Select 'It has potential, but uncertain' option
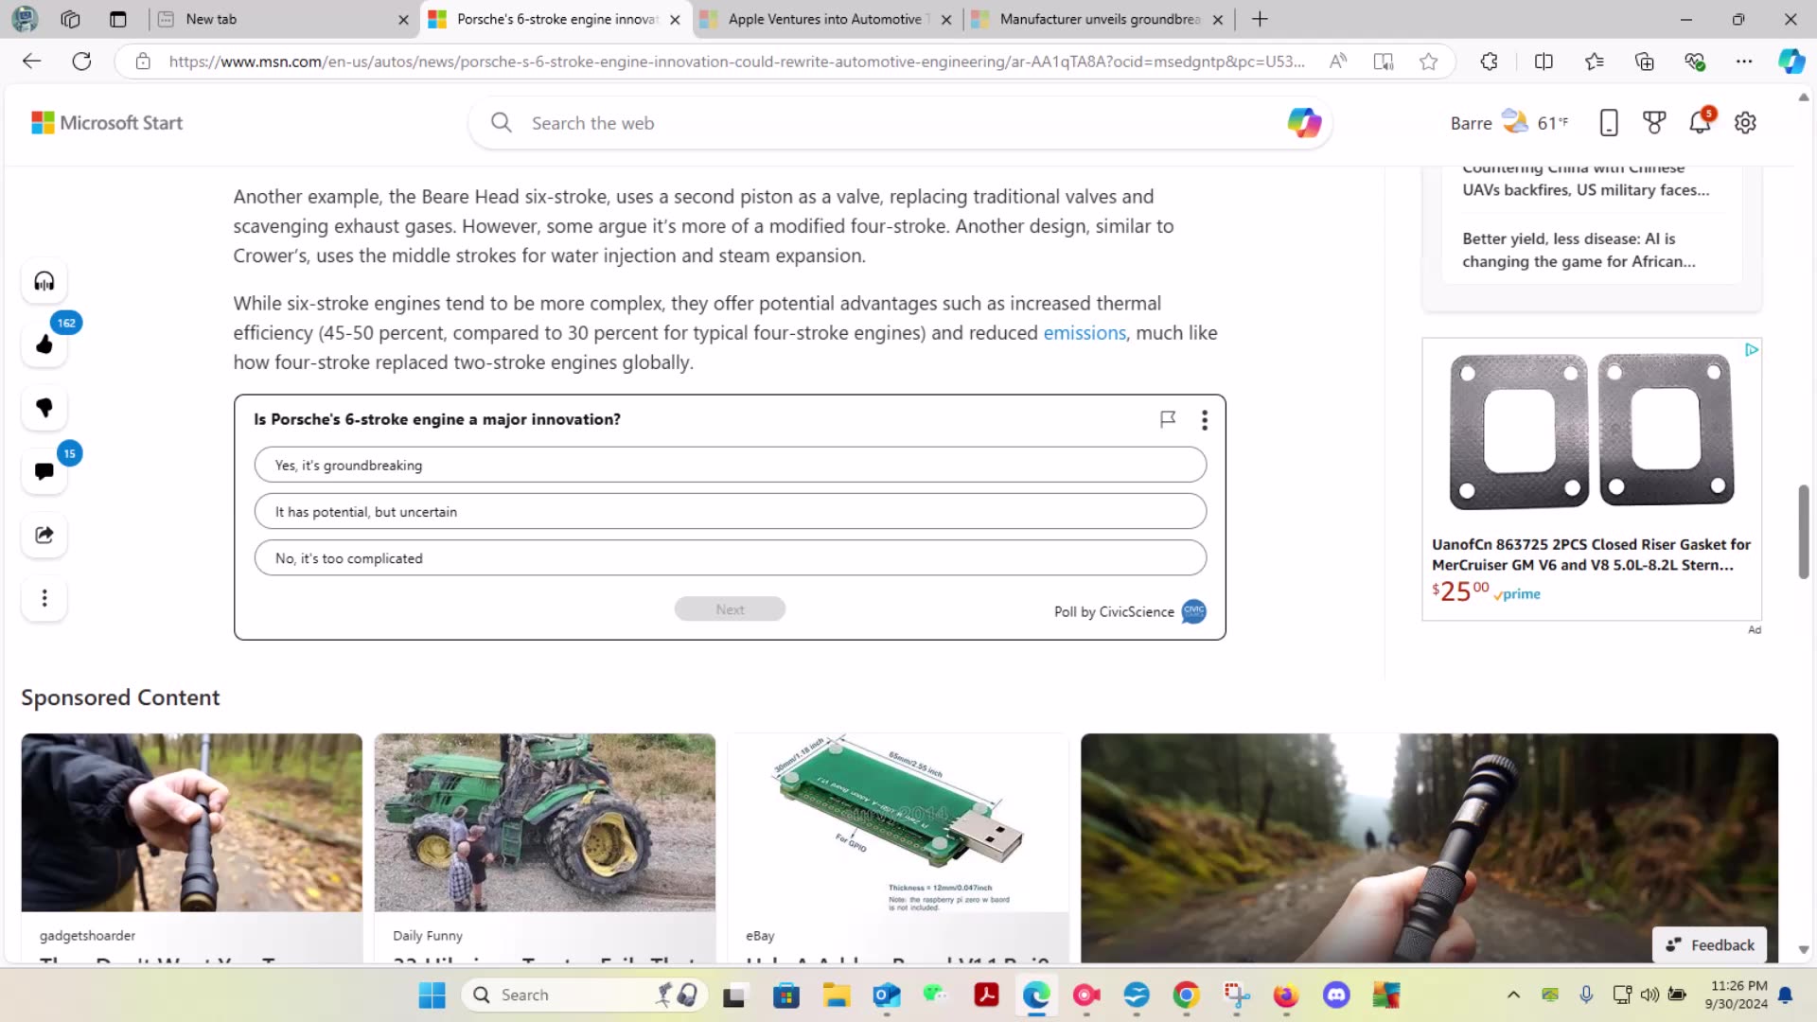1817x1022 pixels. pos(730,512)
